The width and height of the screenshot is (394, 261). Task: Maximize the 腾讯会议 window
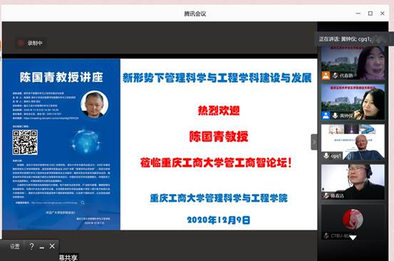370,14
